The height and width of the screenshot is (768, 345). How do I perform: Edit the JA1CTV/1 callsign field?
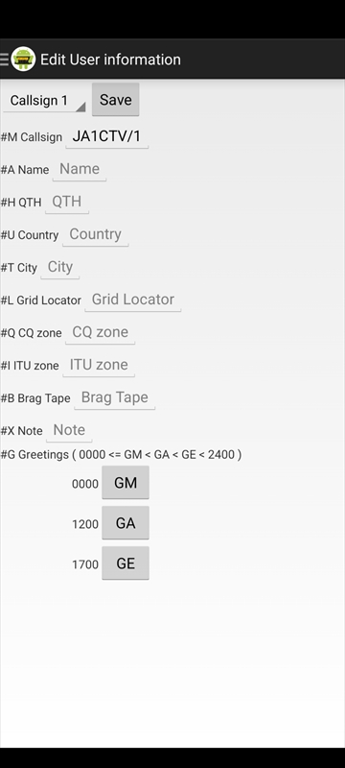106,136
